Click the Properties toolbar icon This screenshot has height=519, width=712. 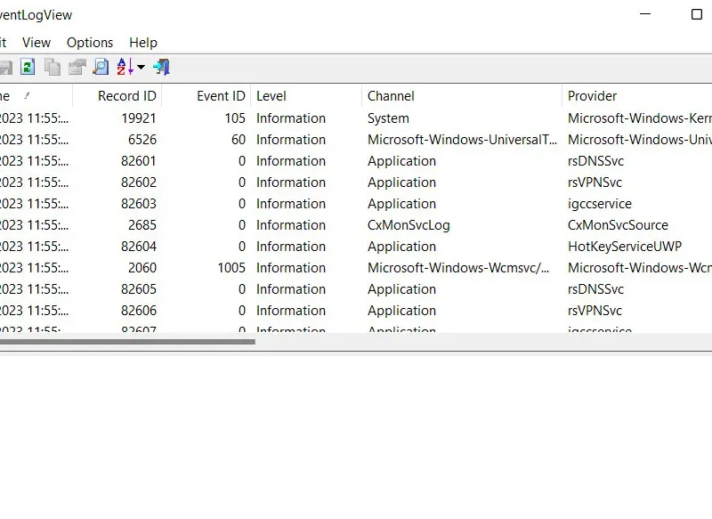77,67
